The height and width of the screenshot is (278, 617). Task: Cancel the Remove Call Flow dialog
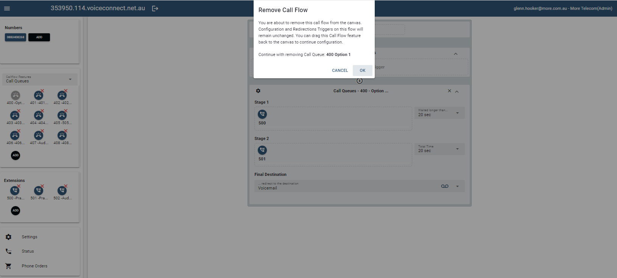(x=340, y=70)
